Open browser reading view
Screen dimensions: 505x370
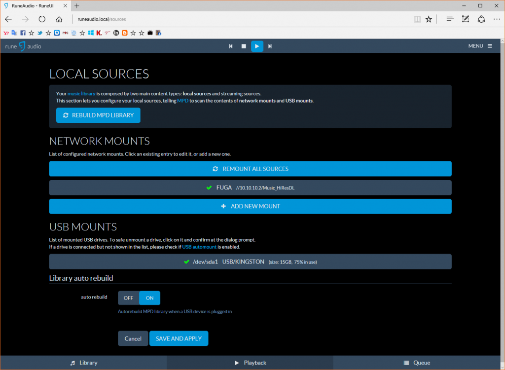point(417,19)
